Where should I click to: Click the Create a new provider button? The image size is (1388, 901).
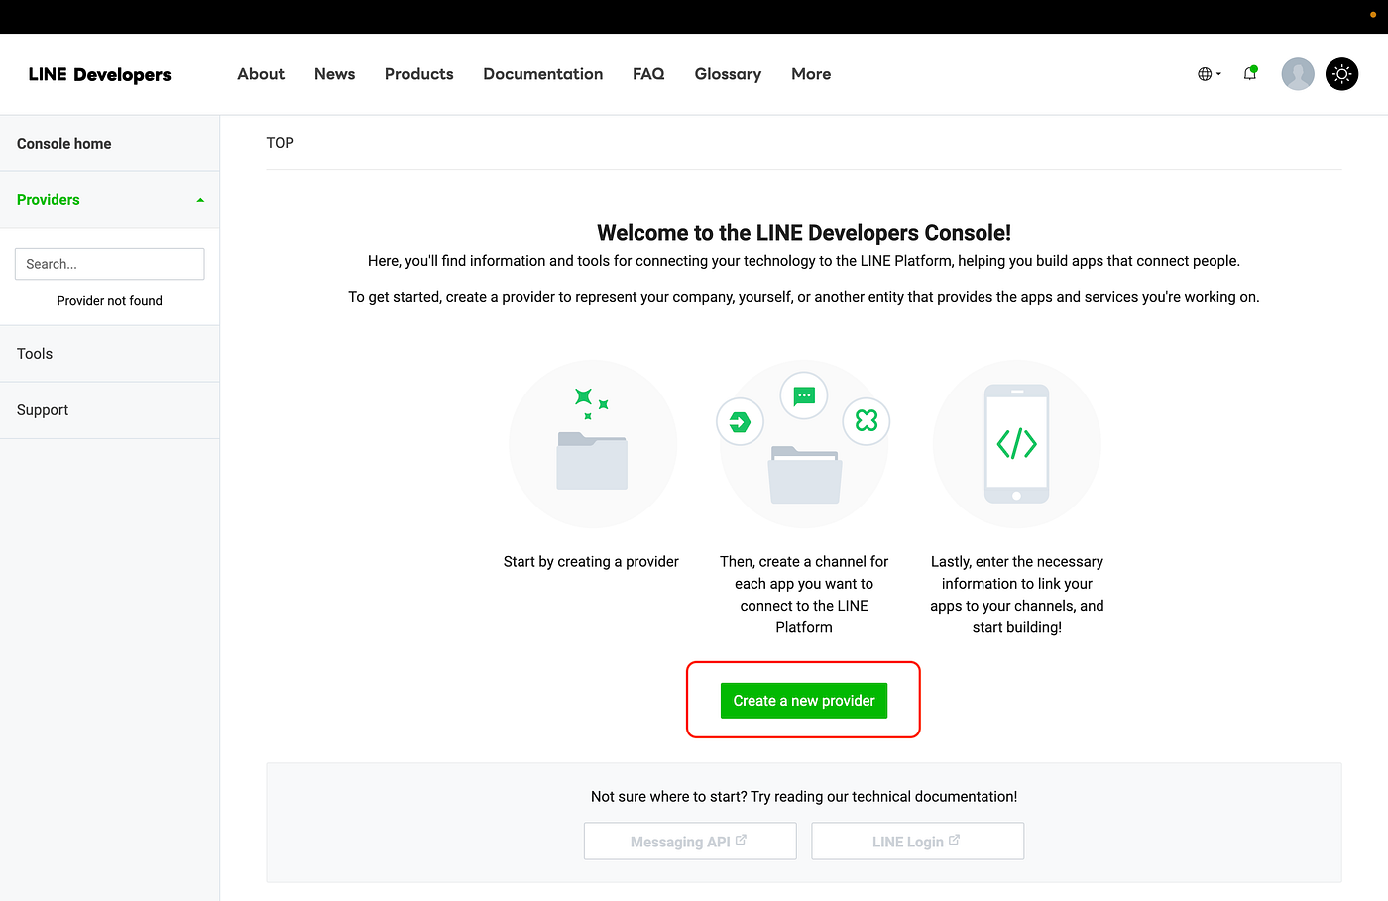pyautogui.click(x=804, y=701)
